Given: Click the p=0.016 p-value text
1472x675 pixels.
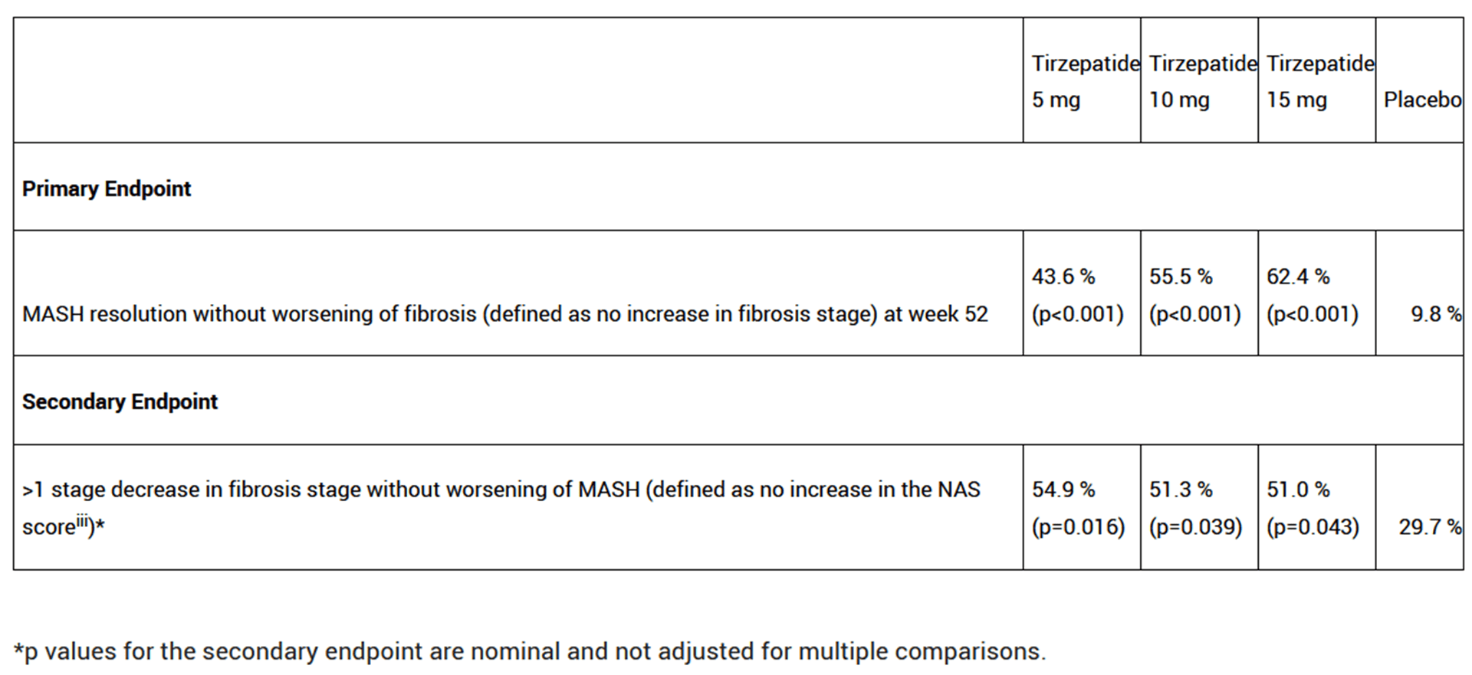Looking at the screenshot, I should tap(1078, 527).
